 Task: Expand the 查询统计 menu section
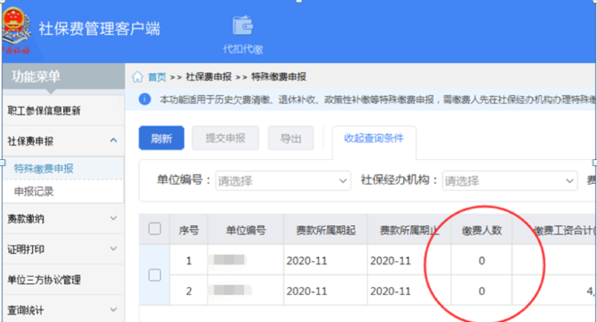[113, 309]
